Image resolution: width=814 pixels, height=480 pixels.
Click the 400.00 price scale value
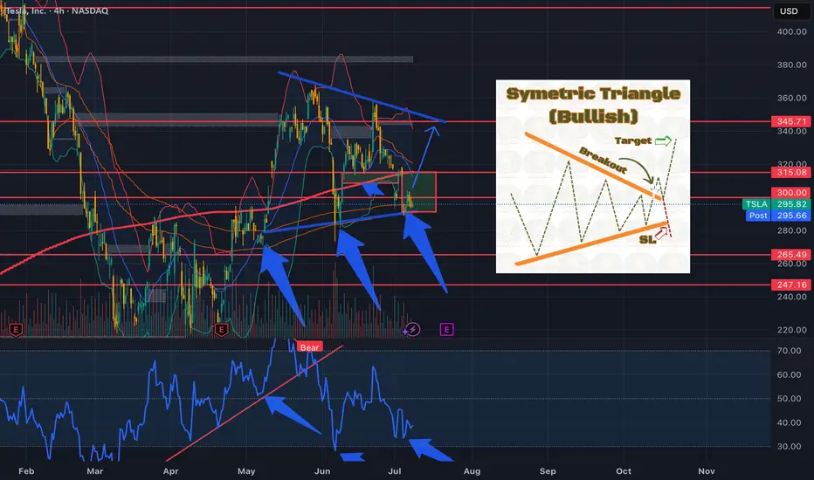coord(791,31)
